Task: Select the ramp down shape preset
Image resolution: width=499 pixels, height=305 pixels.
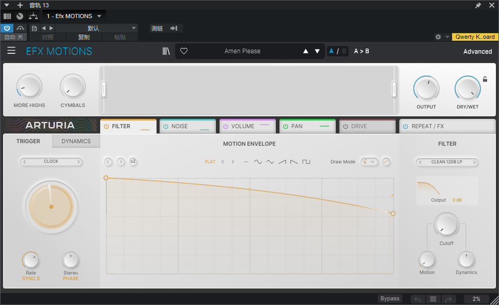Action: 294,162
